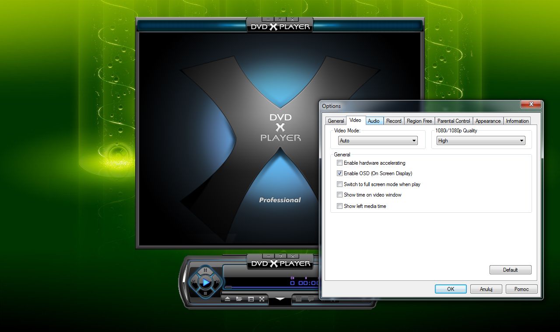Enable Show left media time option
The height and width of the screenshot is (332, 560).
(339, 206)
